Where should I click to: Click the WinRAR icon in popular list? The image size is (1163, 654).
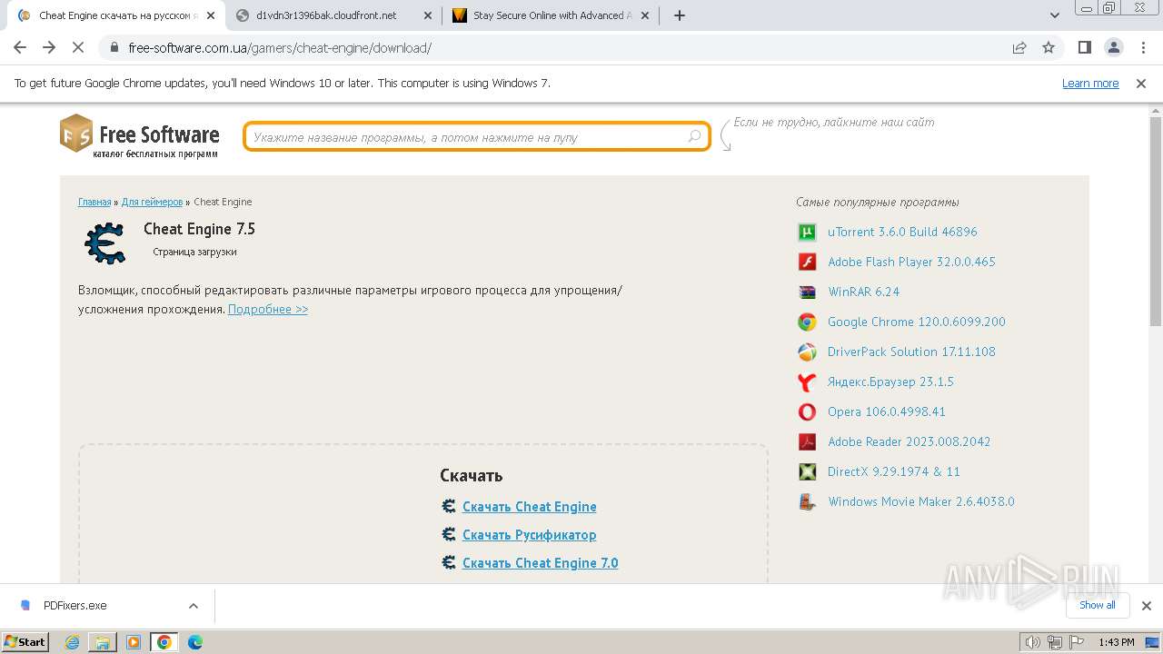click(x=807, y=292)
